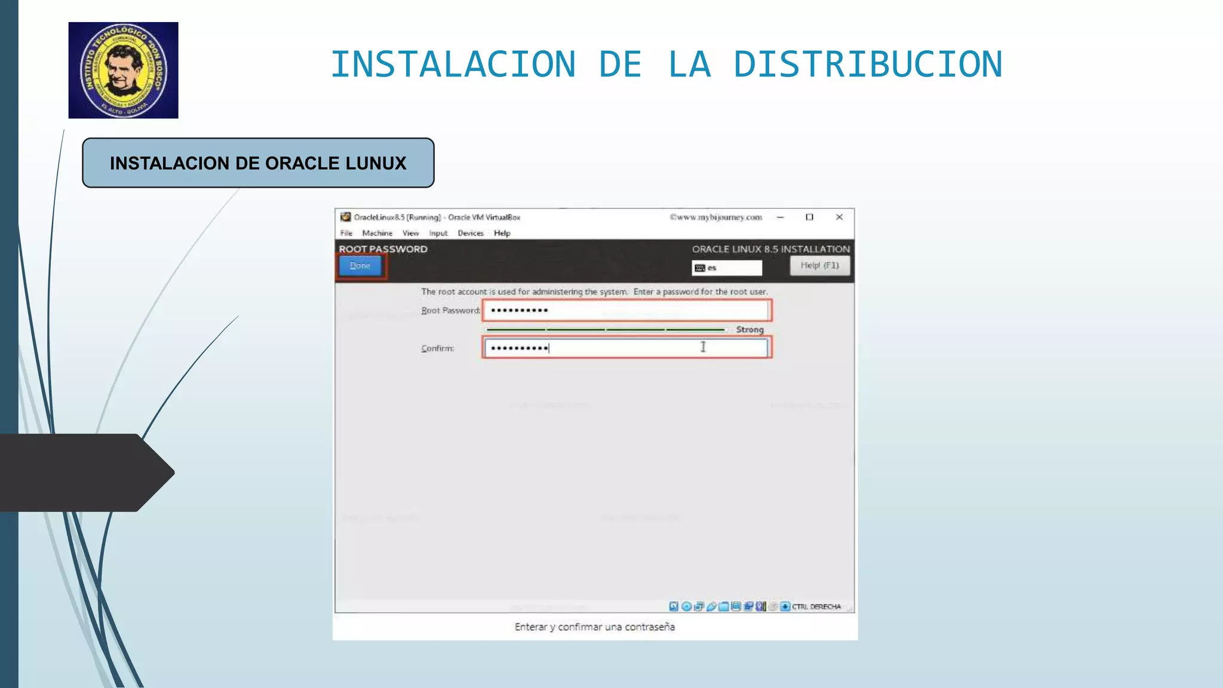Screen dimensions: 1223x688
Task: Click the Instituto Tecnológico Don Bosco logo
Action: pos(123,70)
